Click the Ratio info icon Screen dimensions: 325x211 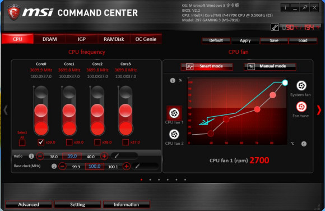(x=31, y=156)
